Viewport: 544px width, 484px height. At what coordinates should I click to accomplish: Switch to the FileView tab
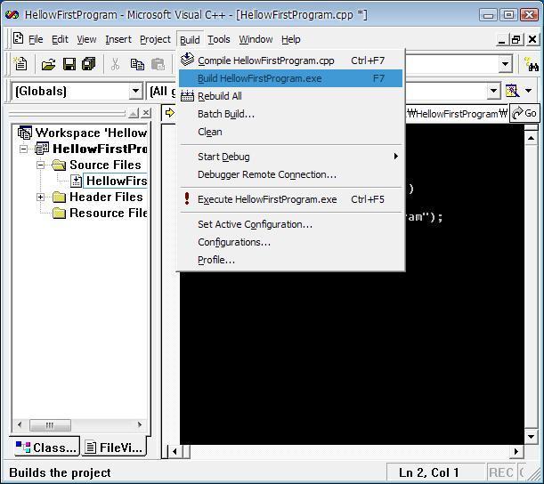(x=114, y=448)
